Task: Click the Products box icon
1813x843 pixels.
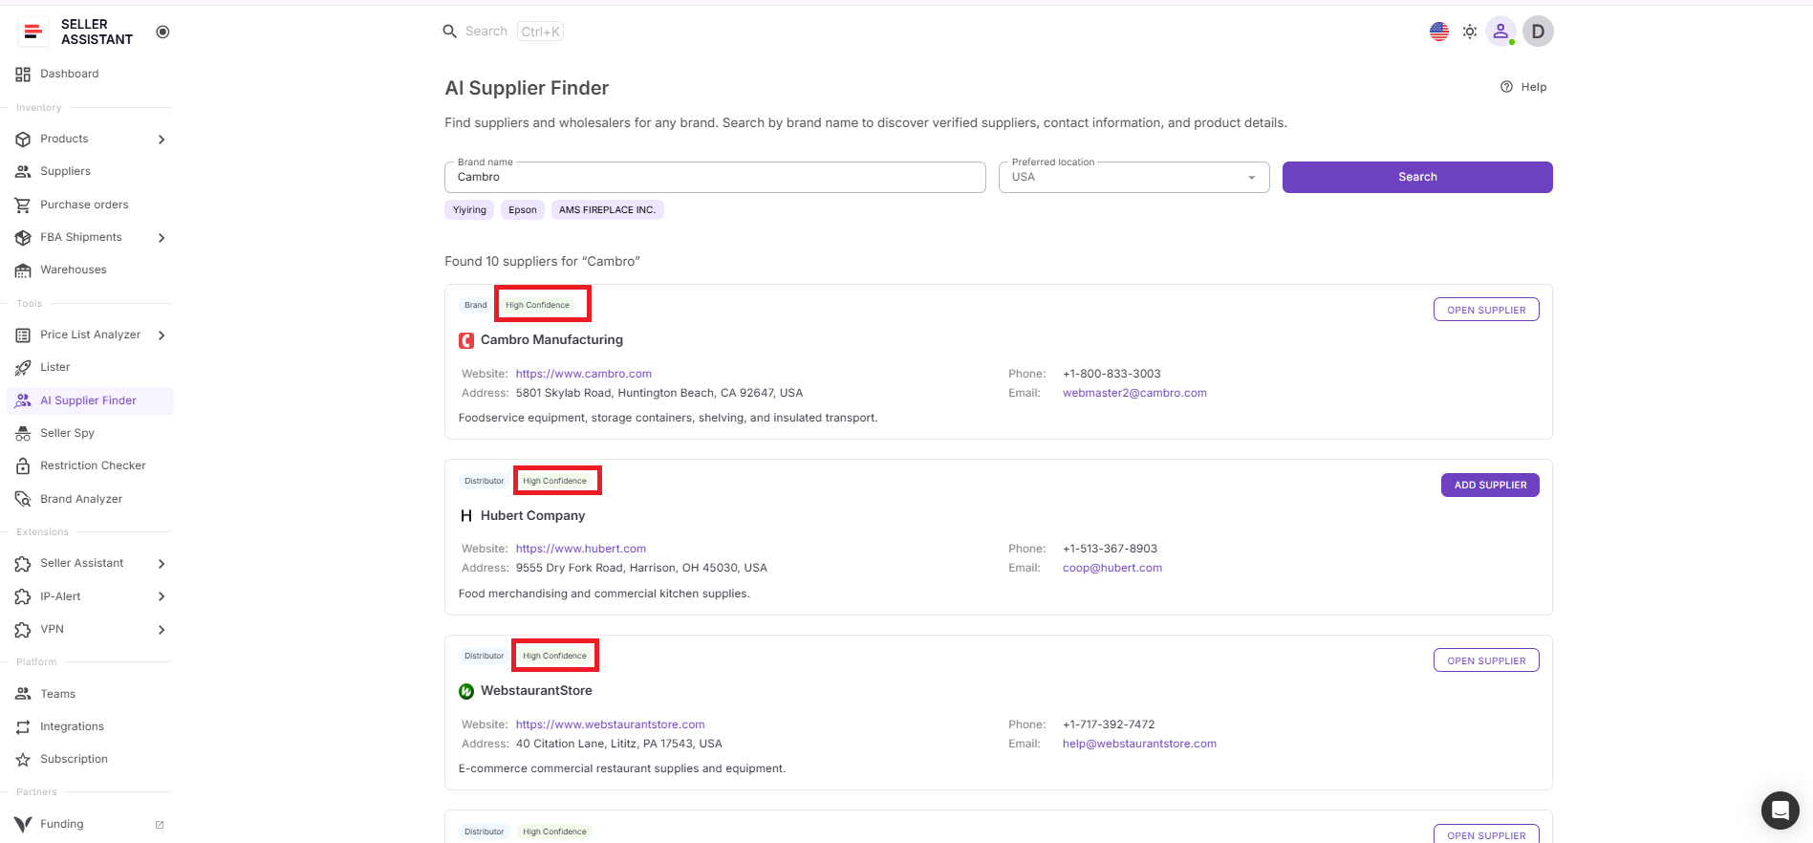Action: point(23,140)
